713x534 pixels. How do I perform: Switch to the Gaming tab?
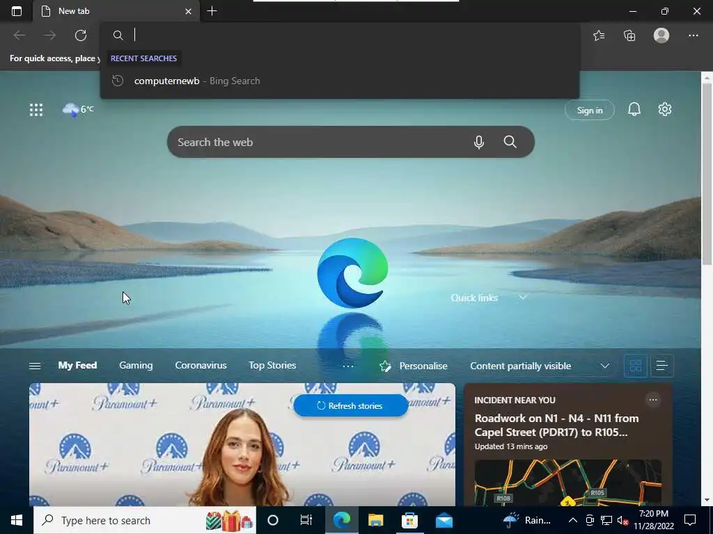point(136,365)
